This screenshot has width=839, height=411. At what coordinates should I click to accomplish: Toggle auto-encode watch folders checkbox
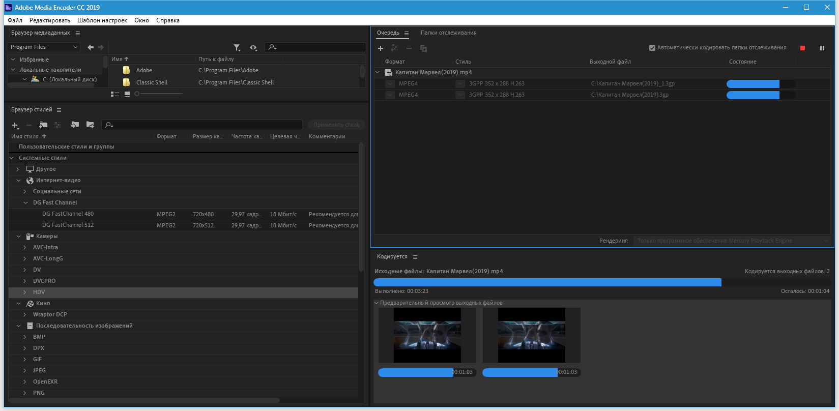click(652, 48)
